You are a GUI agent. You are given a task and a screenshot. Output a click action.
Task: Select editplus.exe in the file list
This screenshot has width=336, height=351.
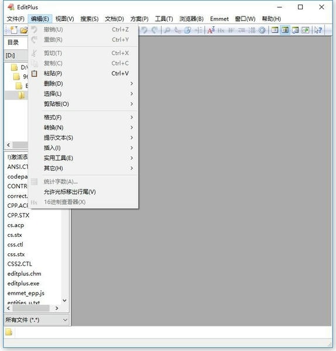click(x=23, y=283)
